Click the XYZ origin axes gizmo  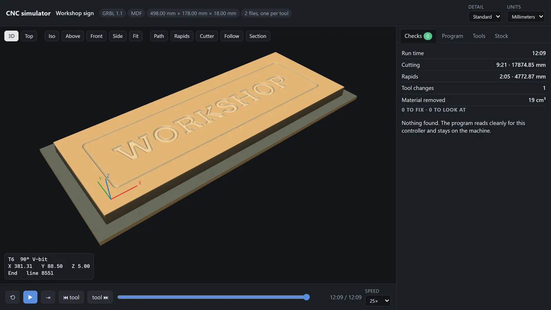119,186
